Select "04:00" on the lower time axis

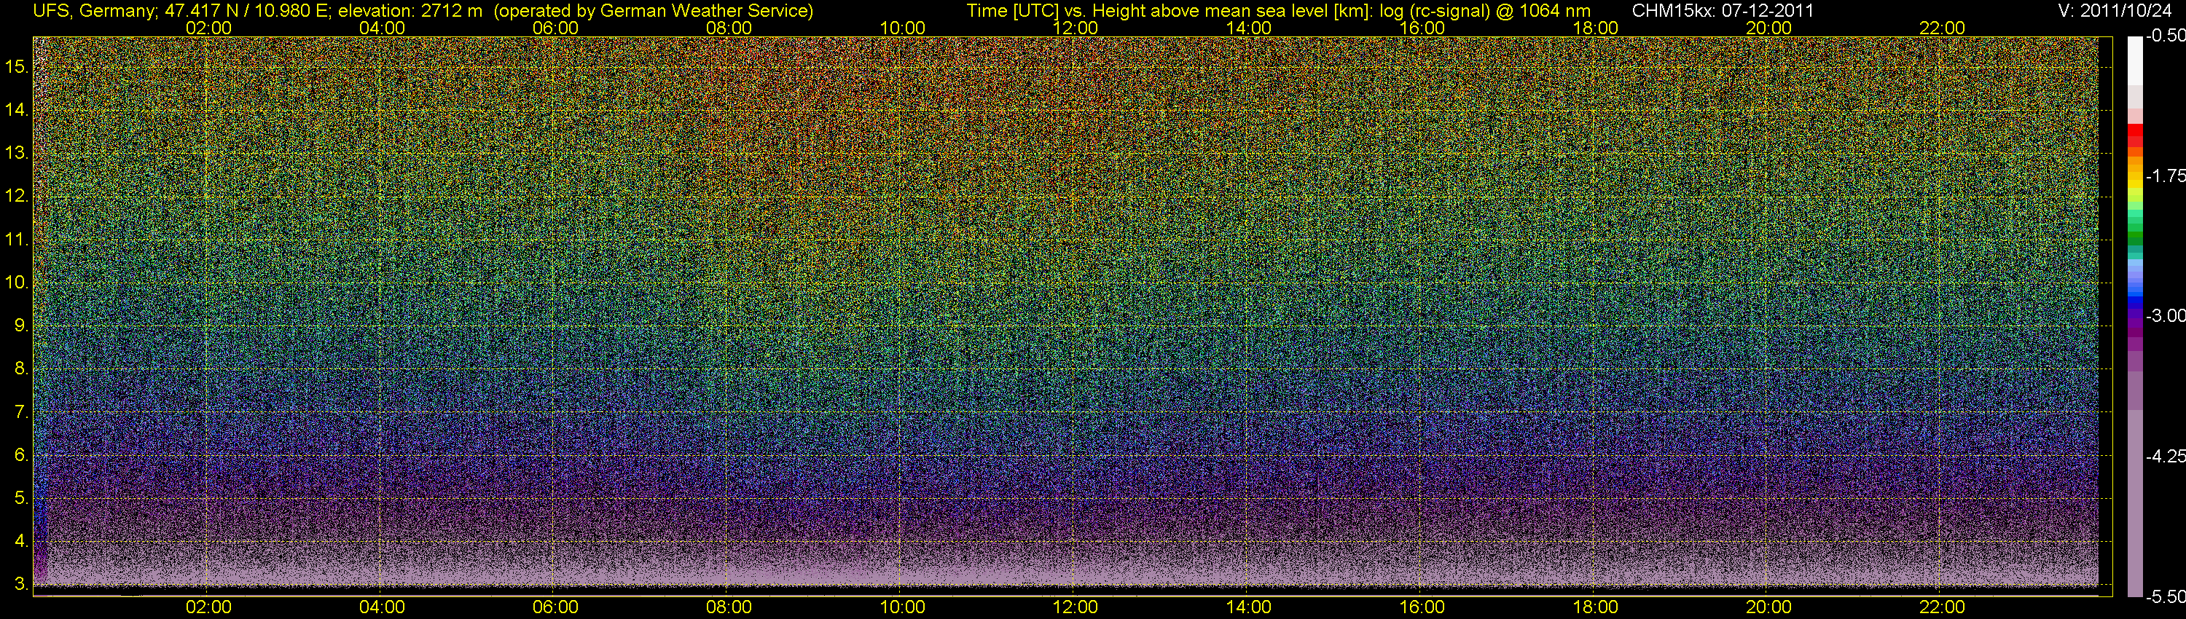click(382, 607)
